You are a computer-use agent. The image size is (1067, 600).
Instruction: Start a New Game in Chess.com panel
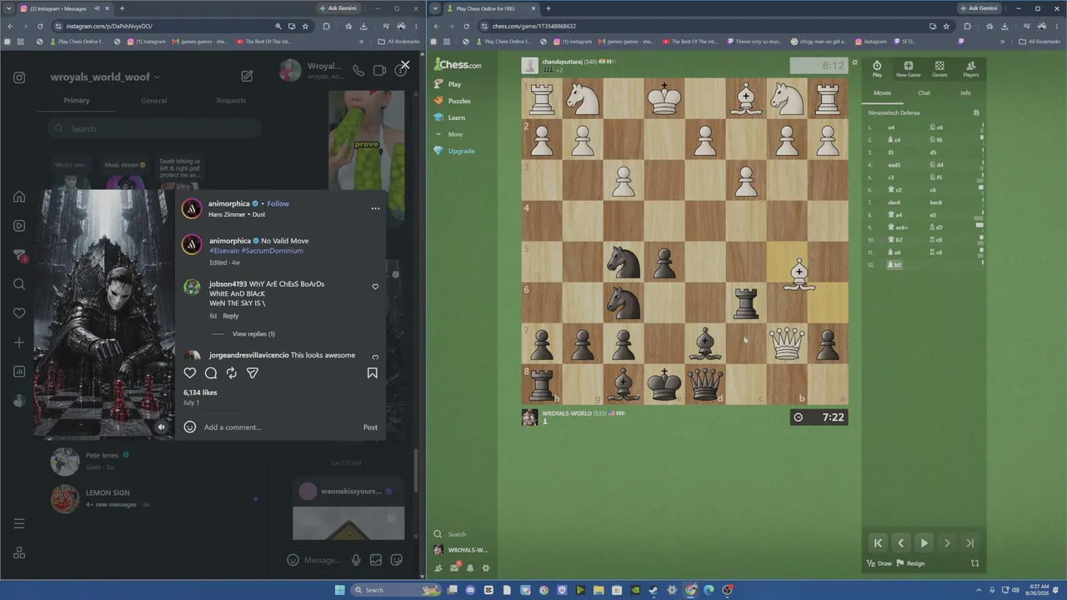click(x=908, y=69)
